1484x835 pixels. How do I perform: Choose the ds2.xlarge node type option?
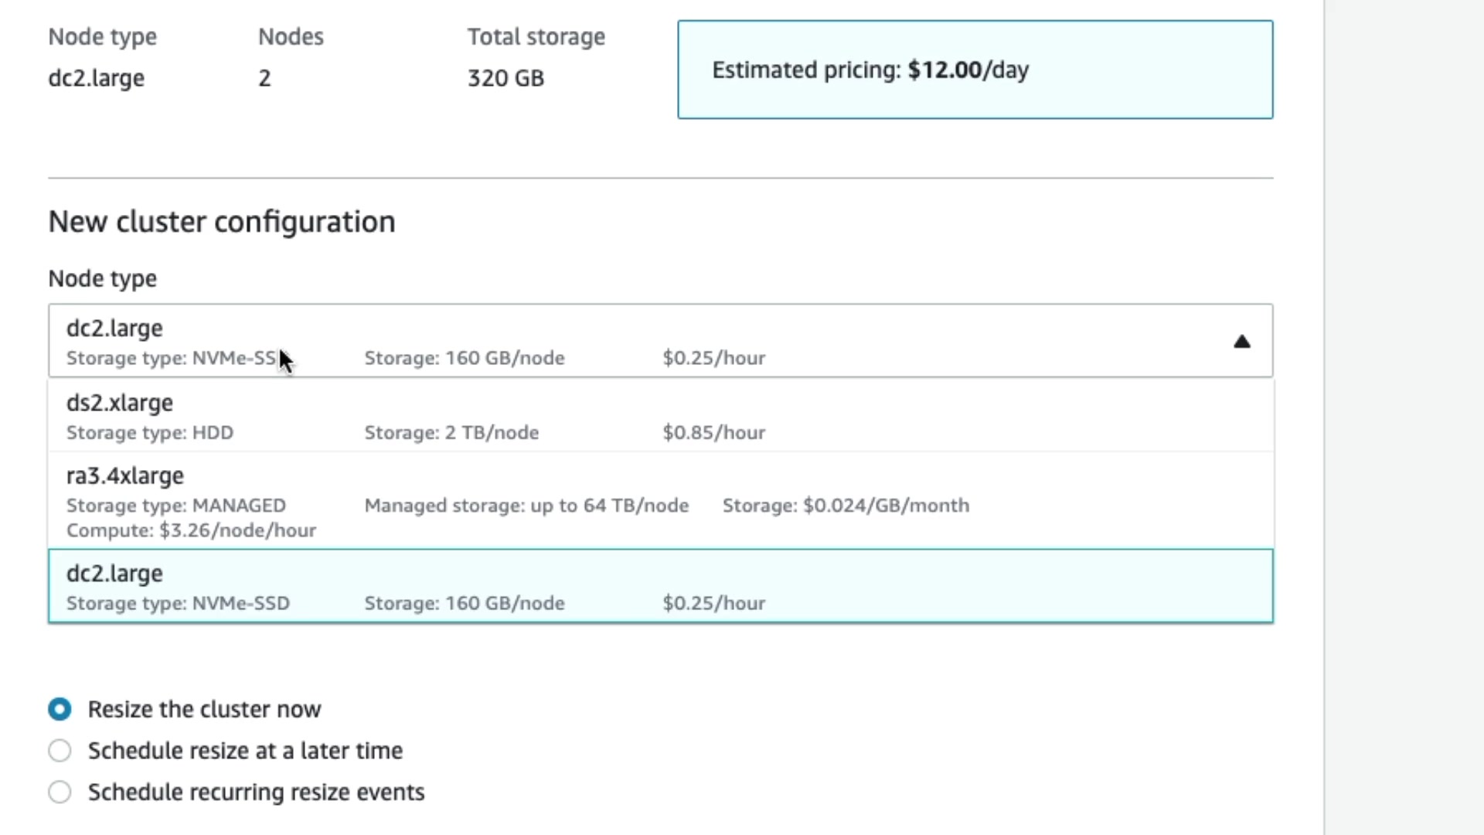(x=660, y=416)
